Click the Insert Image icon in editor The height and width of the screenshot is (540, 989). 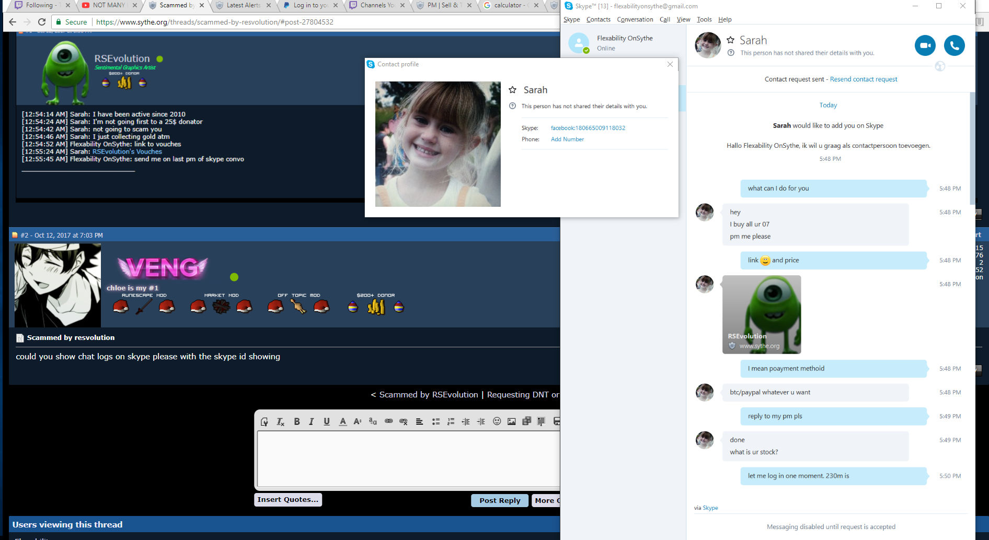pos(512,421)
